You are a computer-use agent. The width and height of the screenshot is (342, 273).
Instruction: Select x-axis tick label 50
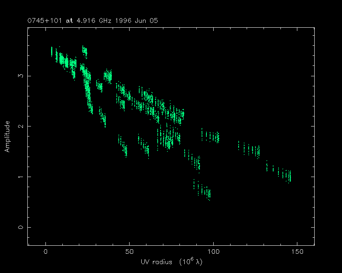(129, 252)
